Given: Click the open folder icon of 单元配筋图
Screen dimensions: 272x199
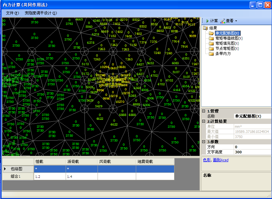Looking at the screenshot, I should (x=211, y=33).
